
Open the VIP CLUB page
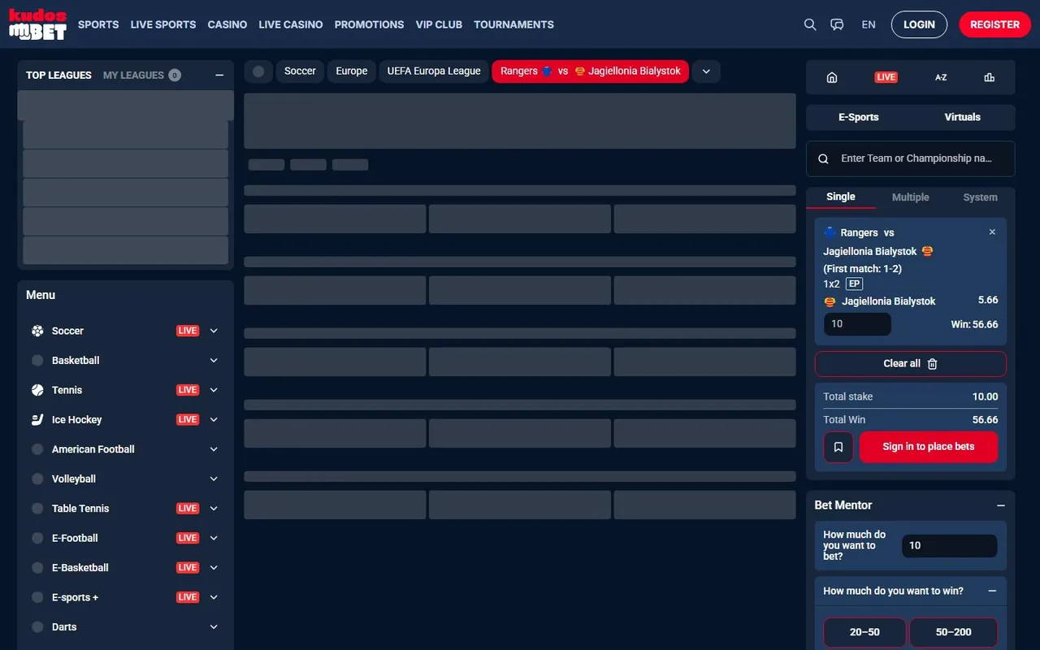(x=439, y=24)
